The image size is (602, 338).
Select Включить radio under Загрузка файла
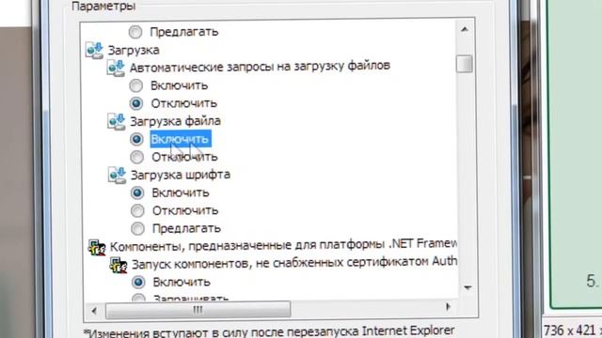click(136, 139)
